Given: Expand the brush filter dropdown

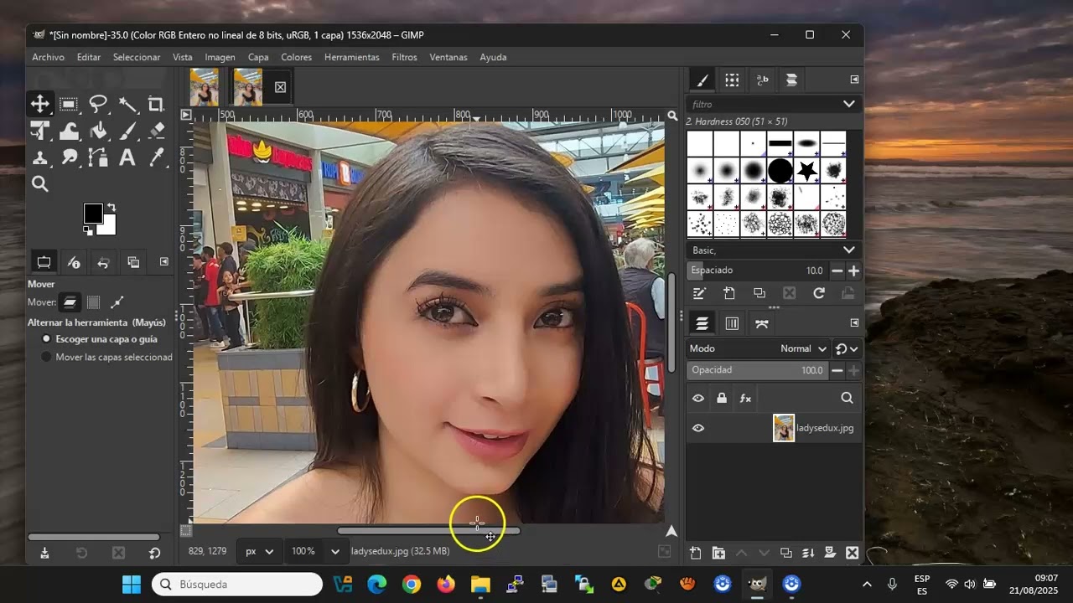Looking at the screenshot, I should tap(848, 104).
